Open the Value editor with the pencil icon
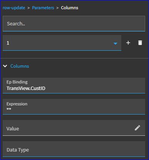Screen dimensions: 149x160 click(137, 128)
